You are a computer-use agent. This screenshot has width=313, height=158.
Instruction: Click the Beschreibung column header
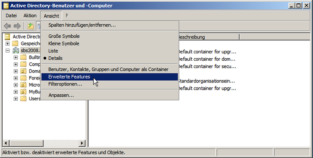(208, 37)
